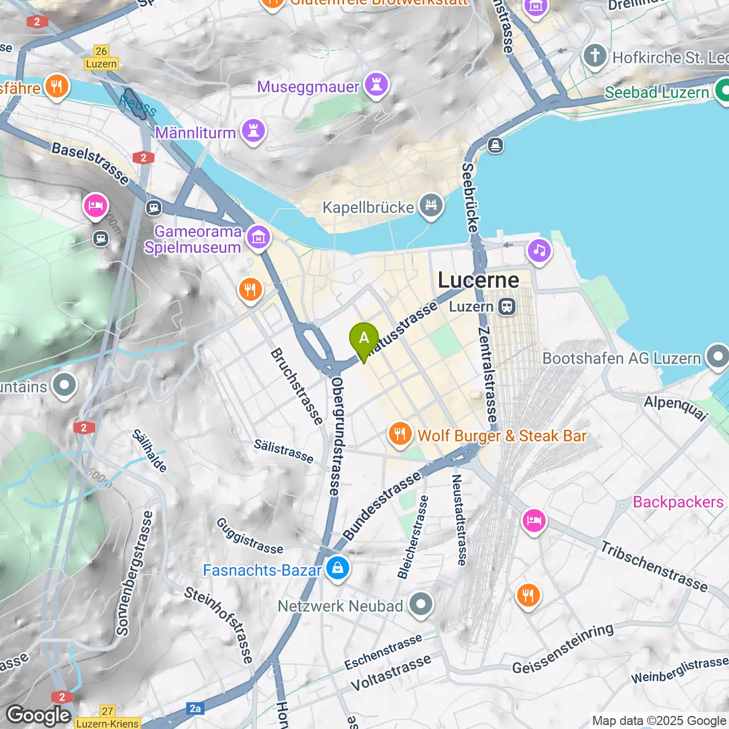
Task: Open the Bootshafen AG Luzern pin
Action: 717,357
